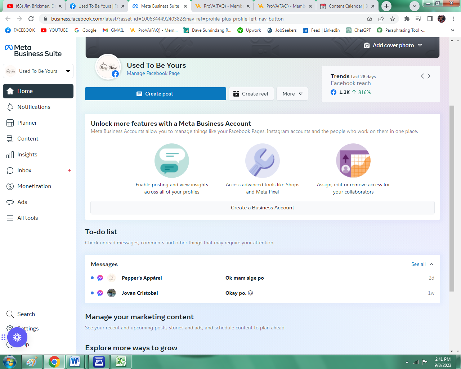Open Paint from the taskbar
The width and height of the screenshot is (461, 369).
point(32,361)
